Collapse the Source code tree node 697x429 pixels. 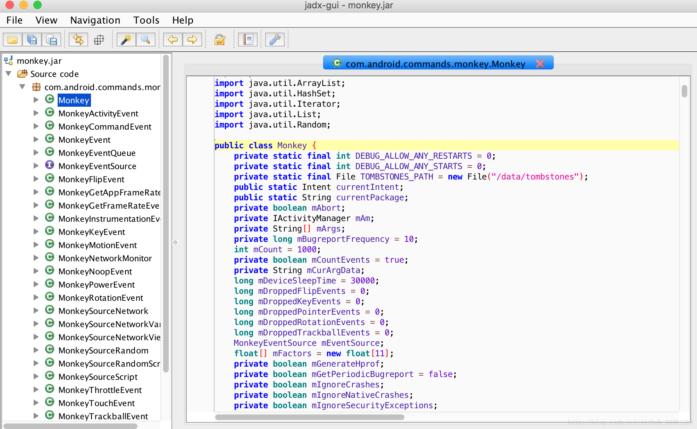[9, 73]
